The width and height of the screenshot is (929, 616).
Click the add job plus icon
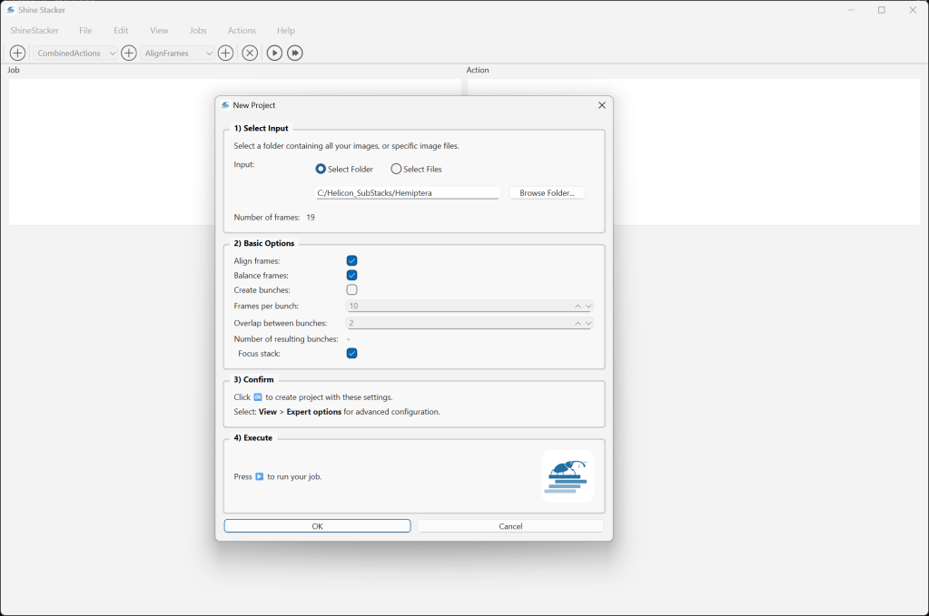click(17, 54)
